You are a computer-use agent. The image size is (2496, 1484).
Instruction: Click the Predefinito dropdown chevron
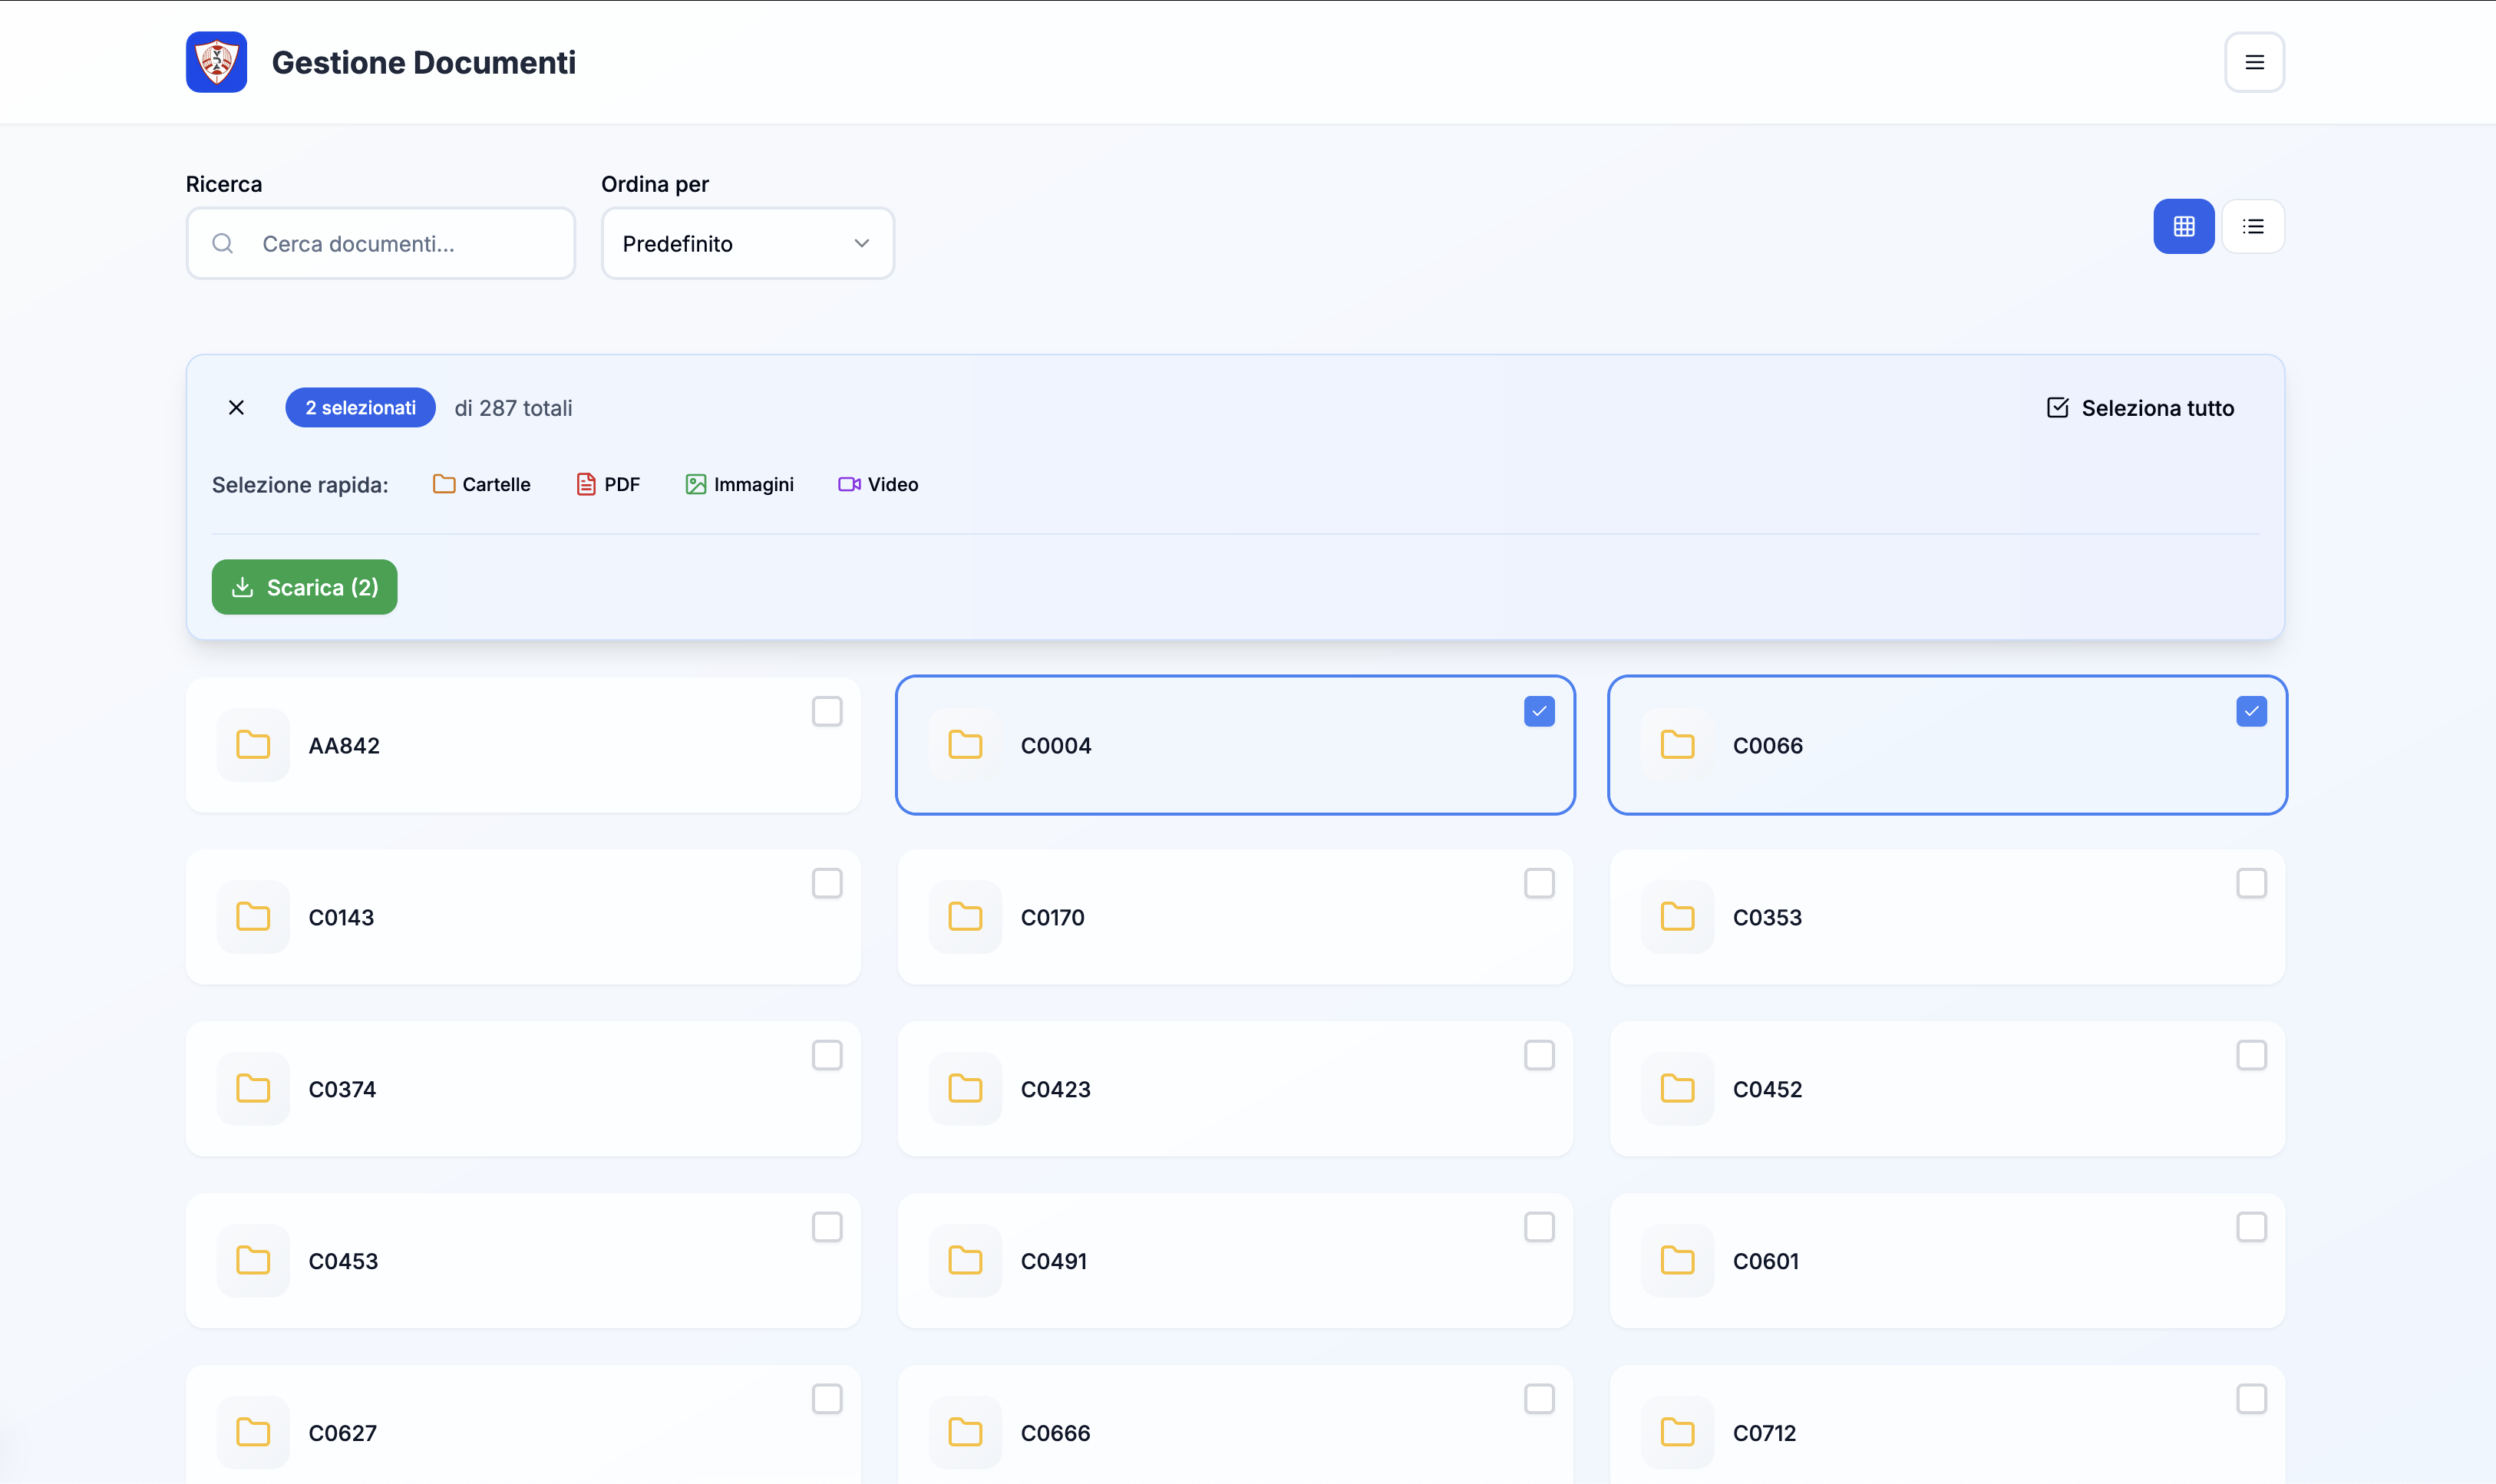(x=861, y=243)
